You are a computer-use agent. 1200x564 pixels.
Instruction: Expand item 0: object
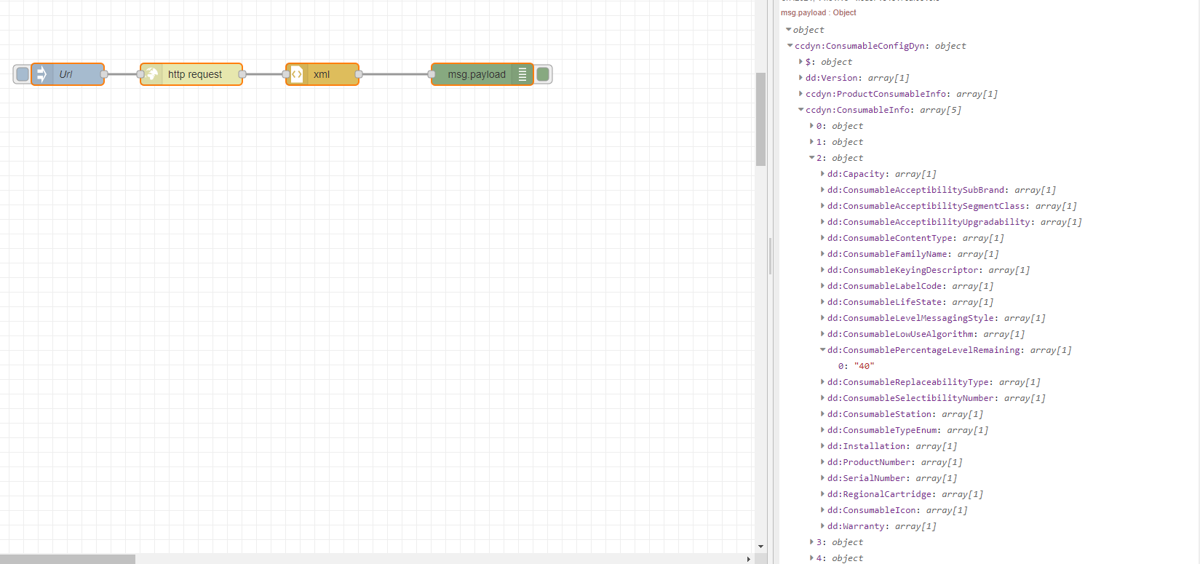(812, 126)
